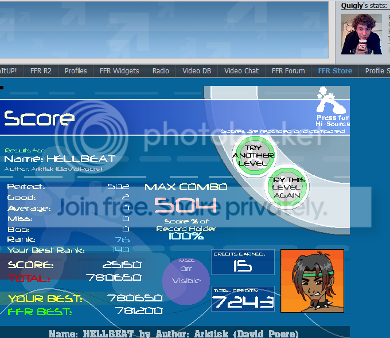This screenshot has height=338, width=390.
Task: Go to the Profiles menu
Action: tap(76, 71)
